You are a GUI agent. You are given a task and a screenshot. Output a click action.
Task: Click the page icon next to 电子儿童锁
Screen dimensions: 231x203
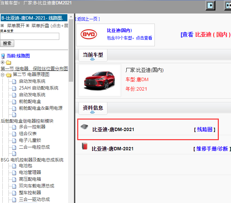[14, 141]
